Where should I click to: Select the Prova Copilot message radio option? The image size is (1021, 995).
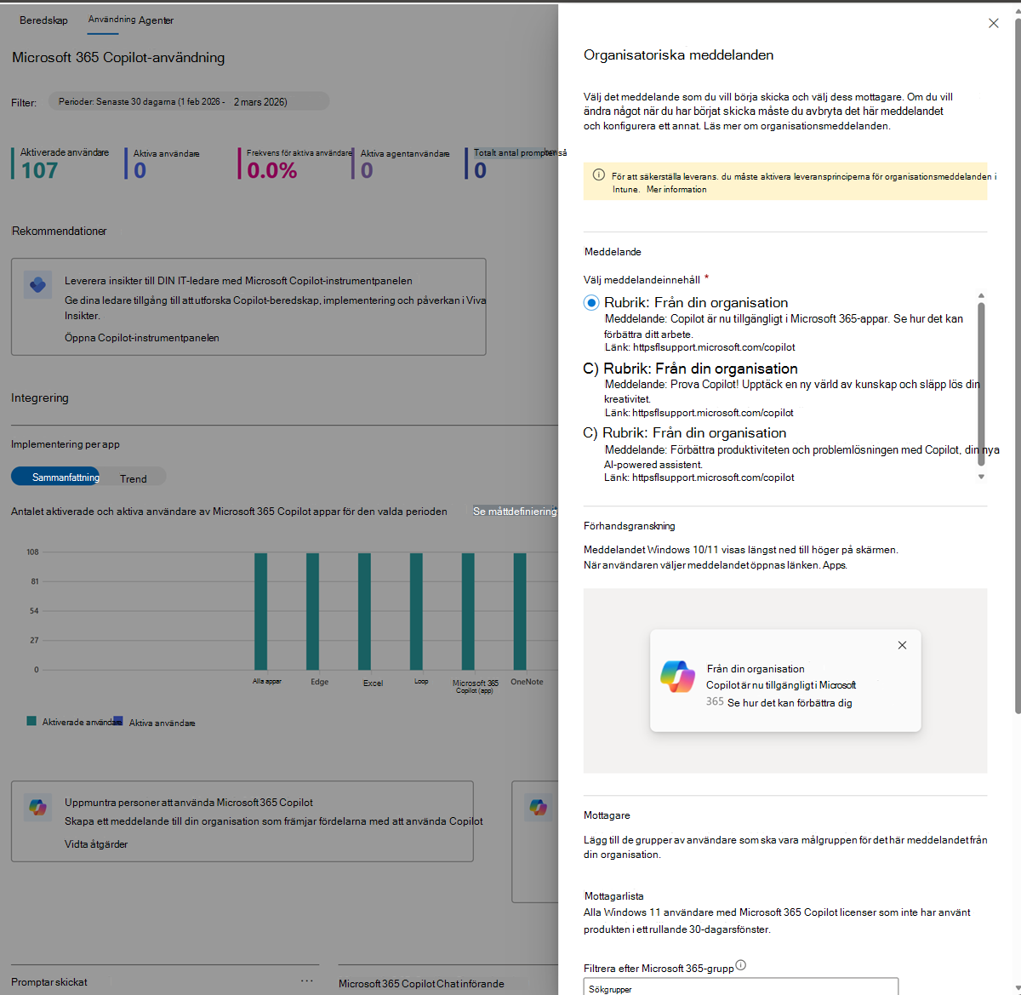[591, 369]
